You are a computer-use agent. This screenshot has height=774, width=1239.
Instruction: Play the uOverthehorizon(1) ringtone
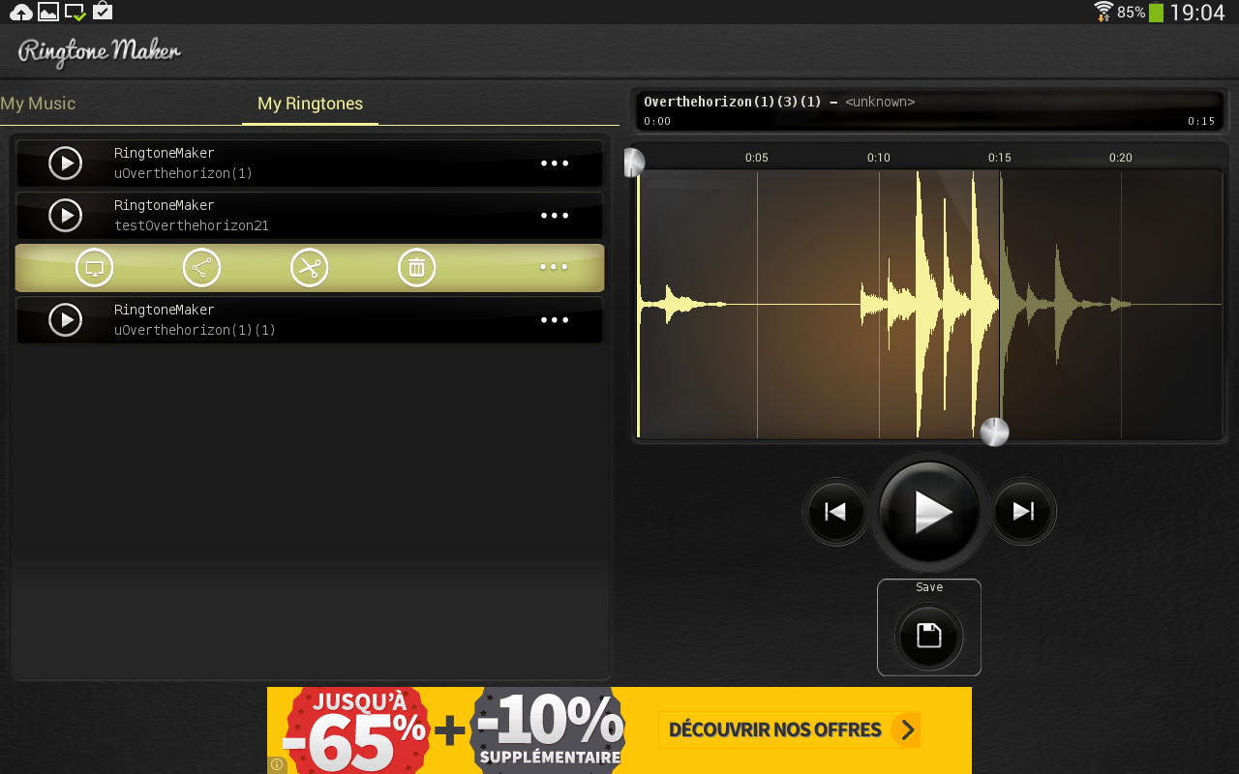65,163
